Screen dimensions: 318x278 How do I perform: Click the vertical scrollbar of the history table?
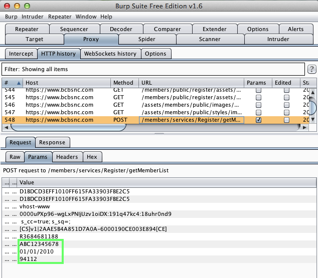(312, 108)
